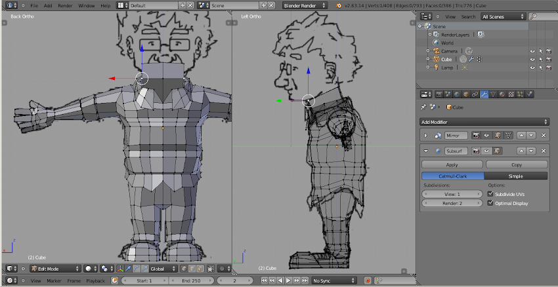Open the Modifiers tab wrench icon
558x287 pixels.
coord(484,94)
